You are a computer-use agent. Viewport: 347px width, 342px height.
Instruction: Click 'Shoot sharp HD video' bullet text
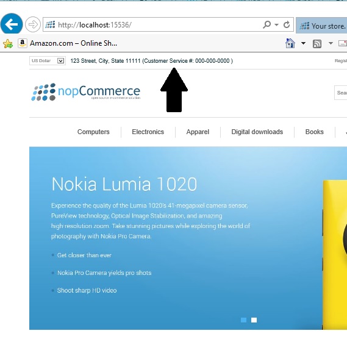tap(87, 290)
